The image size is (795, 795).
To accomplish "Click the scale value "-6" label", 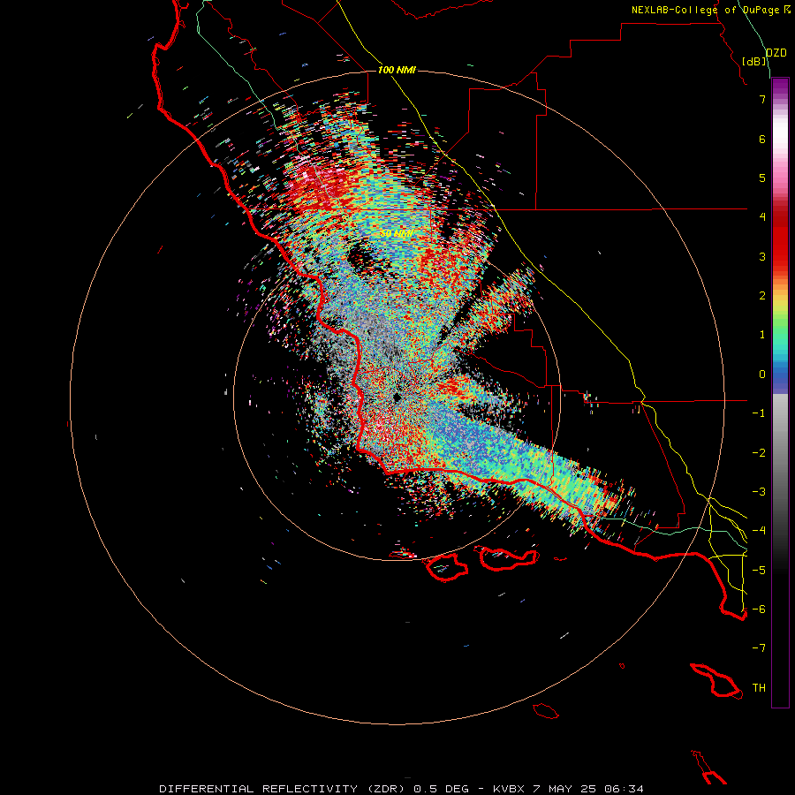I will click(x=759, y=609).
